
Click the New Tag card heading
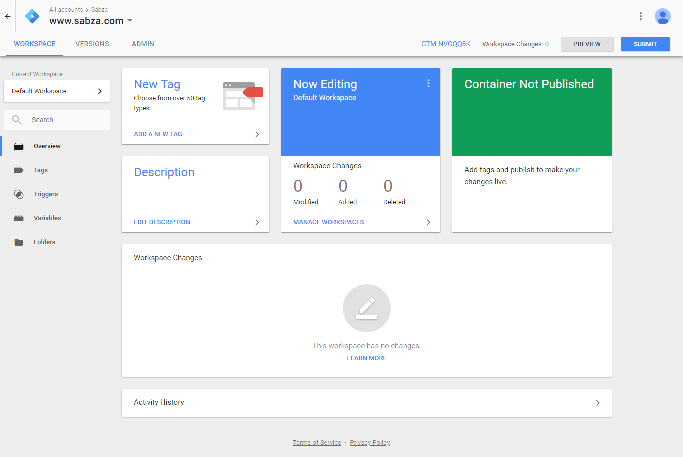[x=157, y=84]
